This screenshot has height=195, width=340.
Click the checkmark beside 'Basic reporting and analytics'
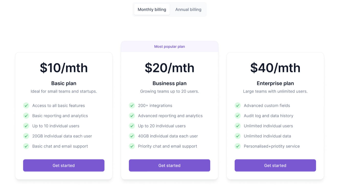tap(26, 116)
